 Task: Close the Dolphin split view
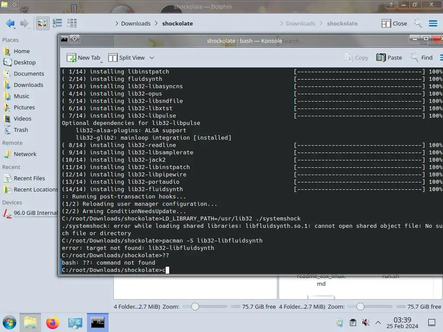tap(394, 23)
